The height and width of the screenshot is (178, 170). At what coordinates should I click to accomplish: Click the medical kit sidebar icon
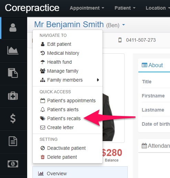[13, 96]
